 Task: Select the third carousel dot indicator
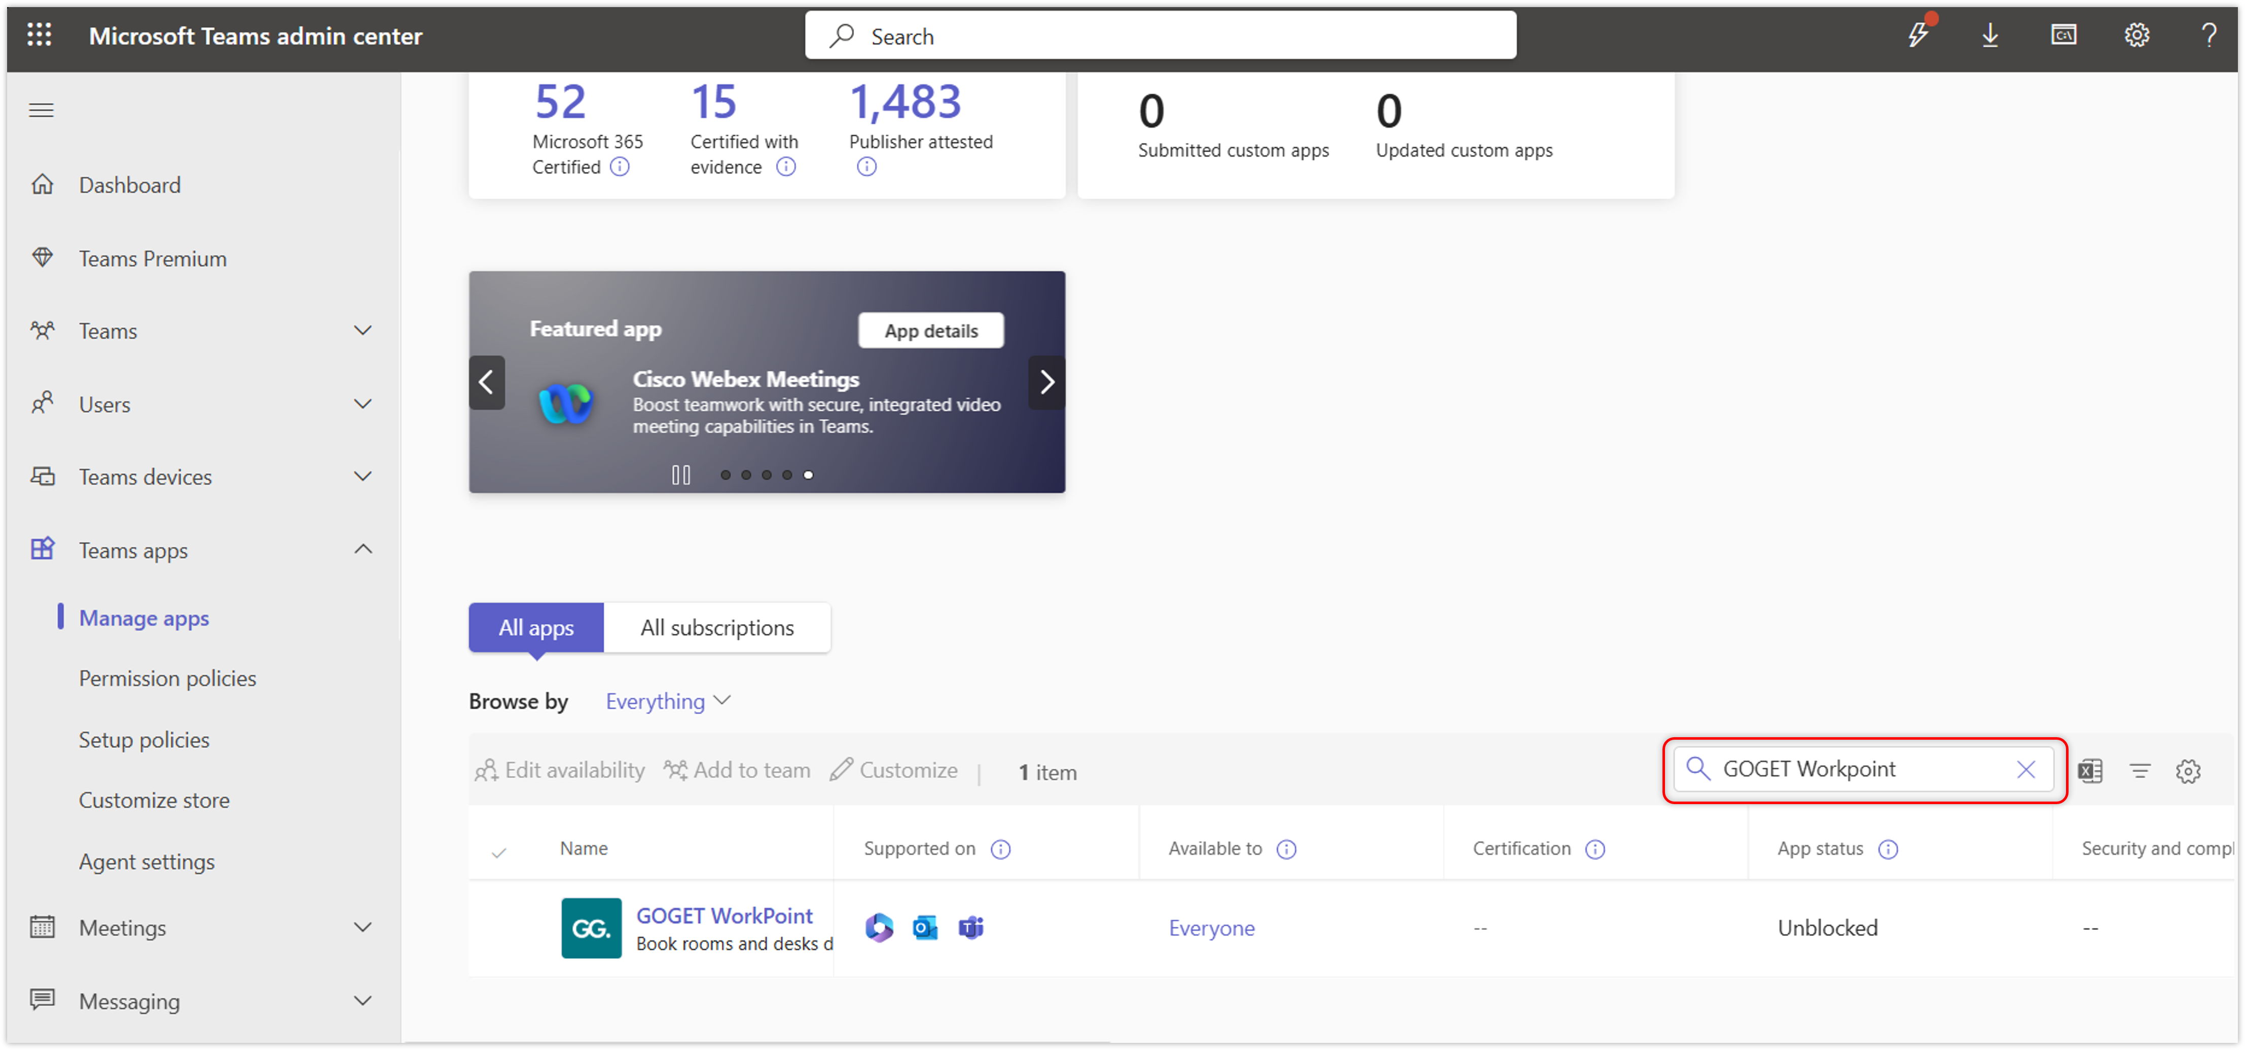(x=767, y=475)
